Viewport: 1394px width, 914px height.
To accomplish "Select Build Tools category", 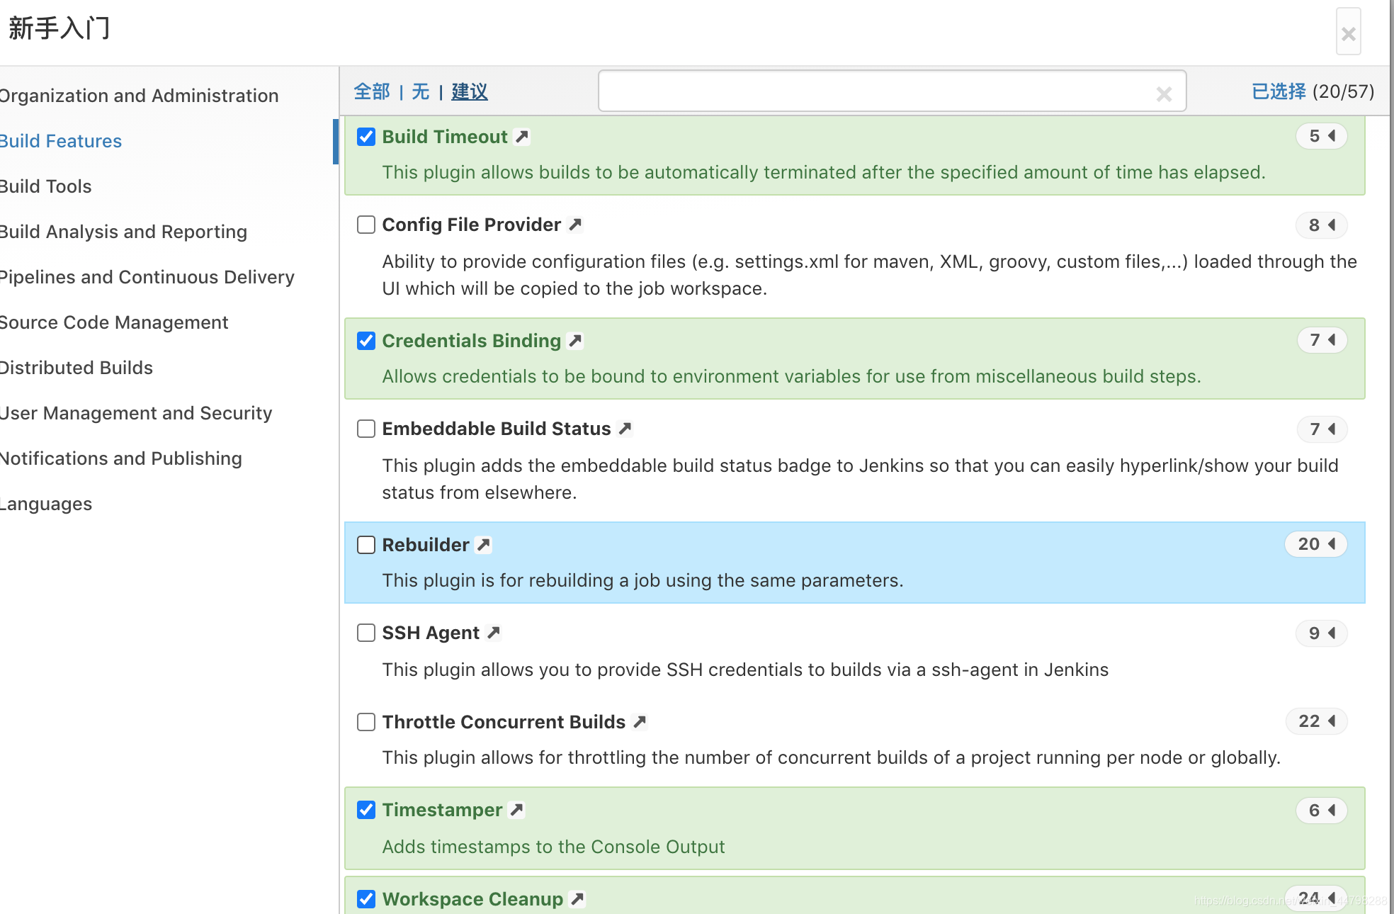I will click(x=46, y=186).
